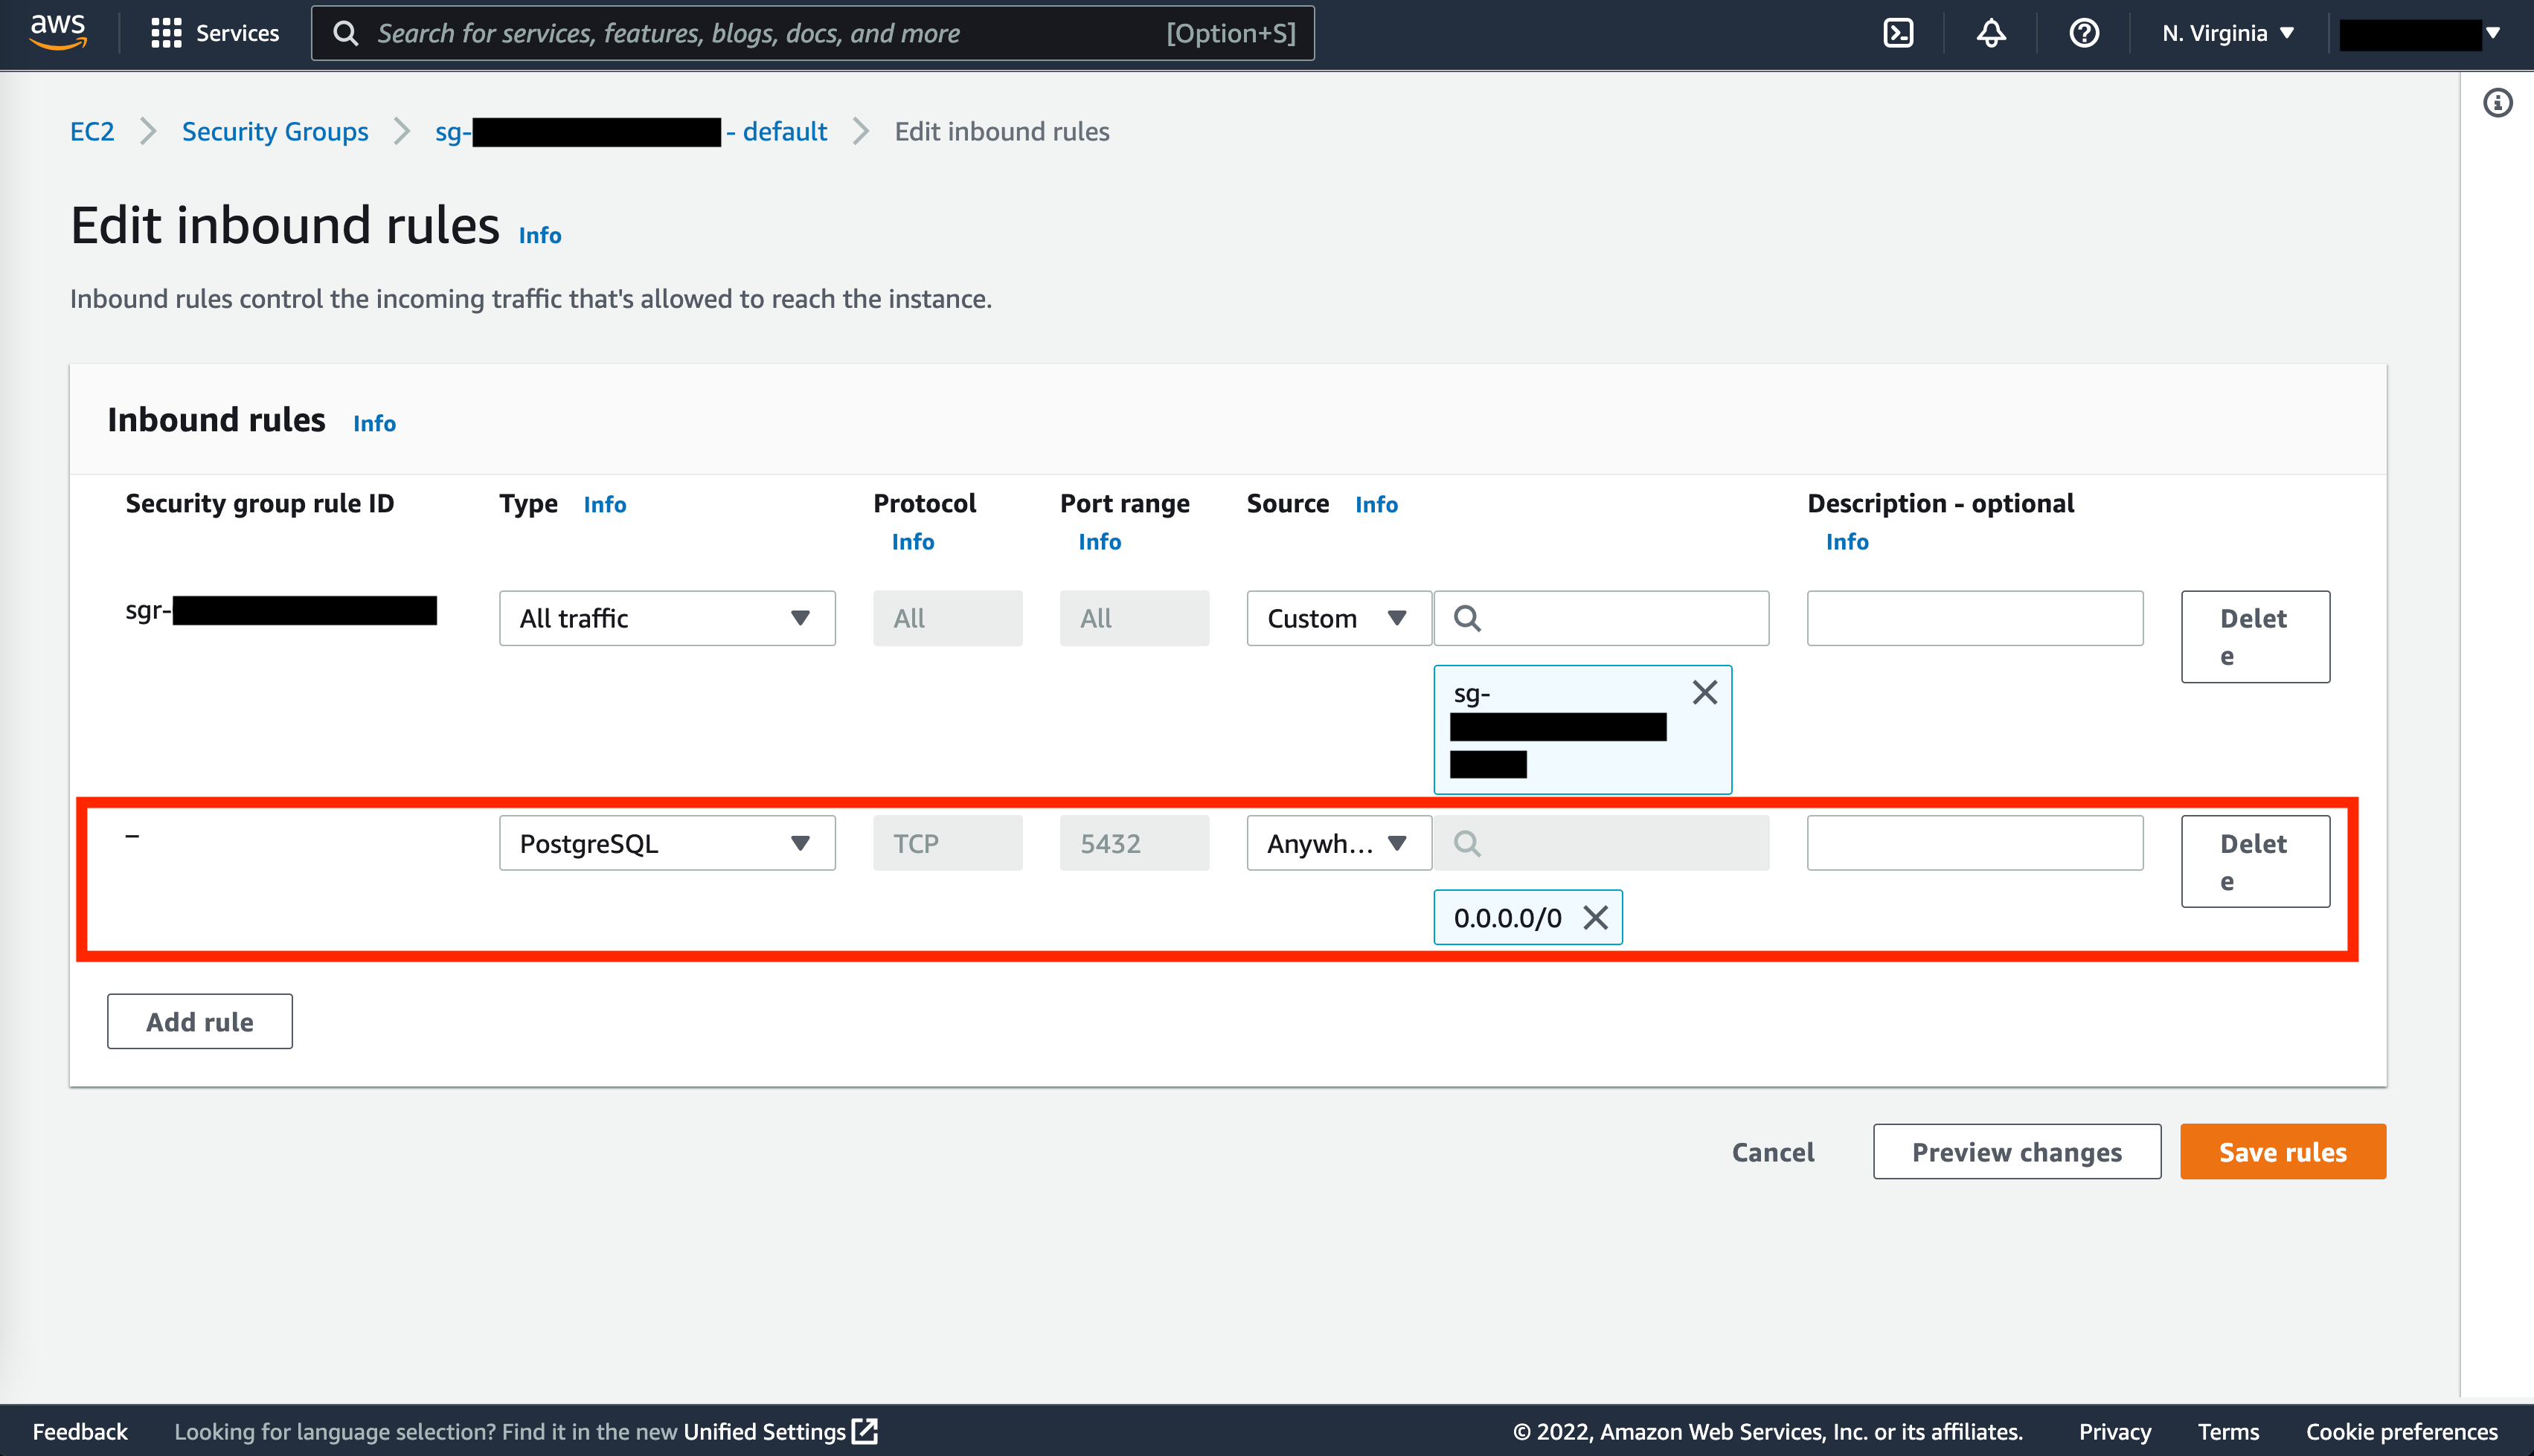Image resolution: width=2534 pixels, height=1456 pixels.
Task: Click the first rule's description field
Action: [1974, 618]
